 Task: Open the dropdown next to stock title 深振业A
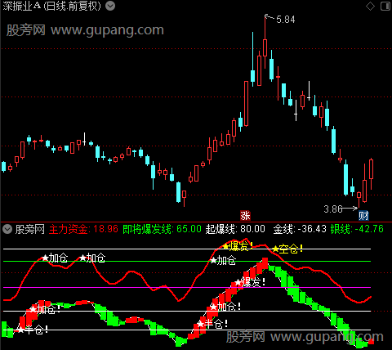pos(110,6)
